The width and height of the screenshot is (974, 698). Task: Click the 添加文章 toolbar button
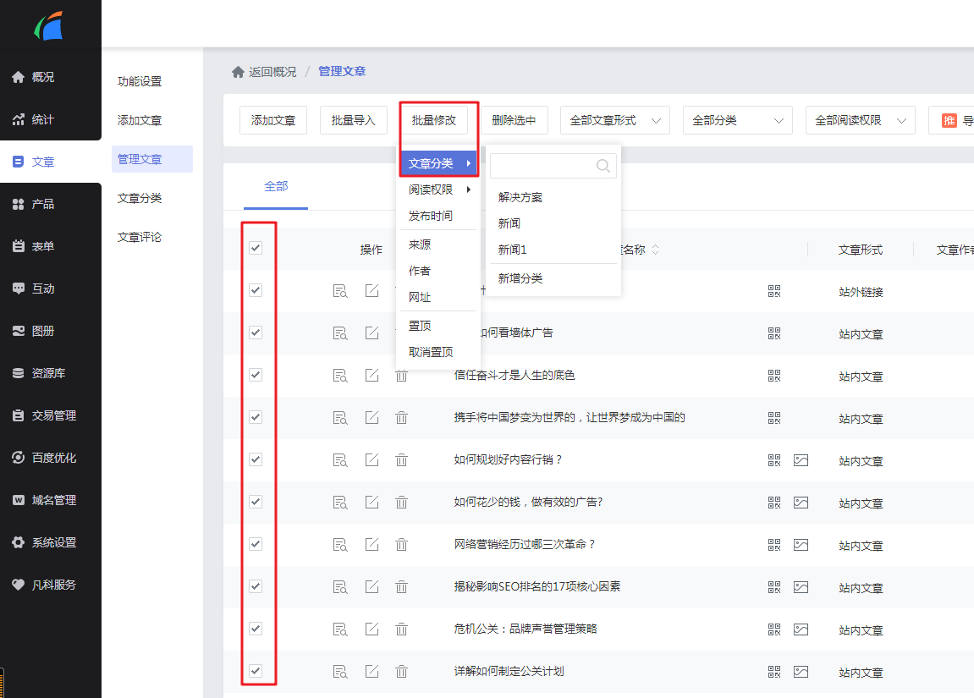click(x=273, y=120)
